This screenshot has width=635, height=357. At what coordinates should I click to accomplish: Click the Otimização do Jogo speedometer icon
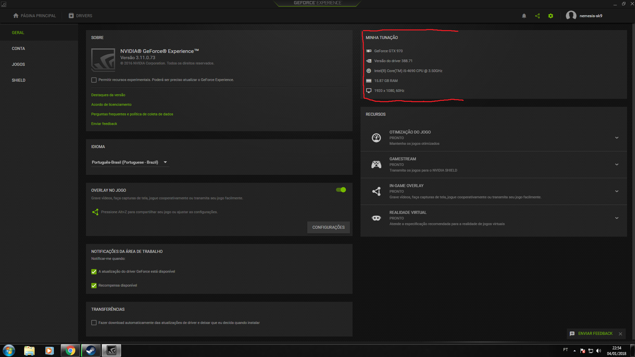(x=376, y=138)
